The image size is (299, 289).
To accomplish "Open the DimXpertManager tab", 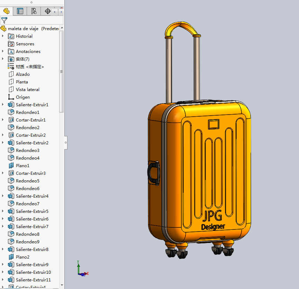I will point(47,11).
